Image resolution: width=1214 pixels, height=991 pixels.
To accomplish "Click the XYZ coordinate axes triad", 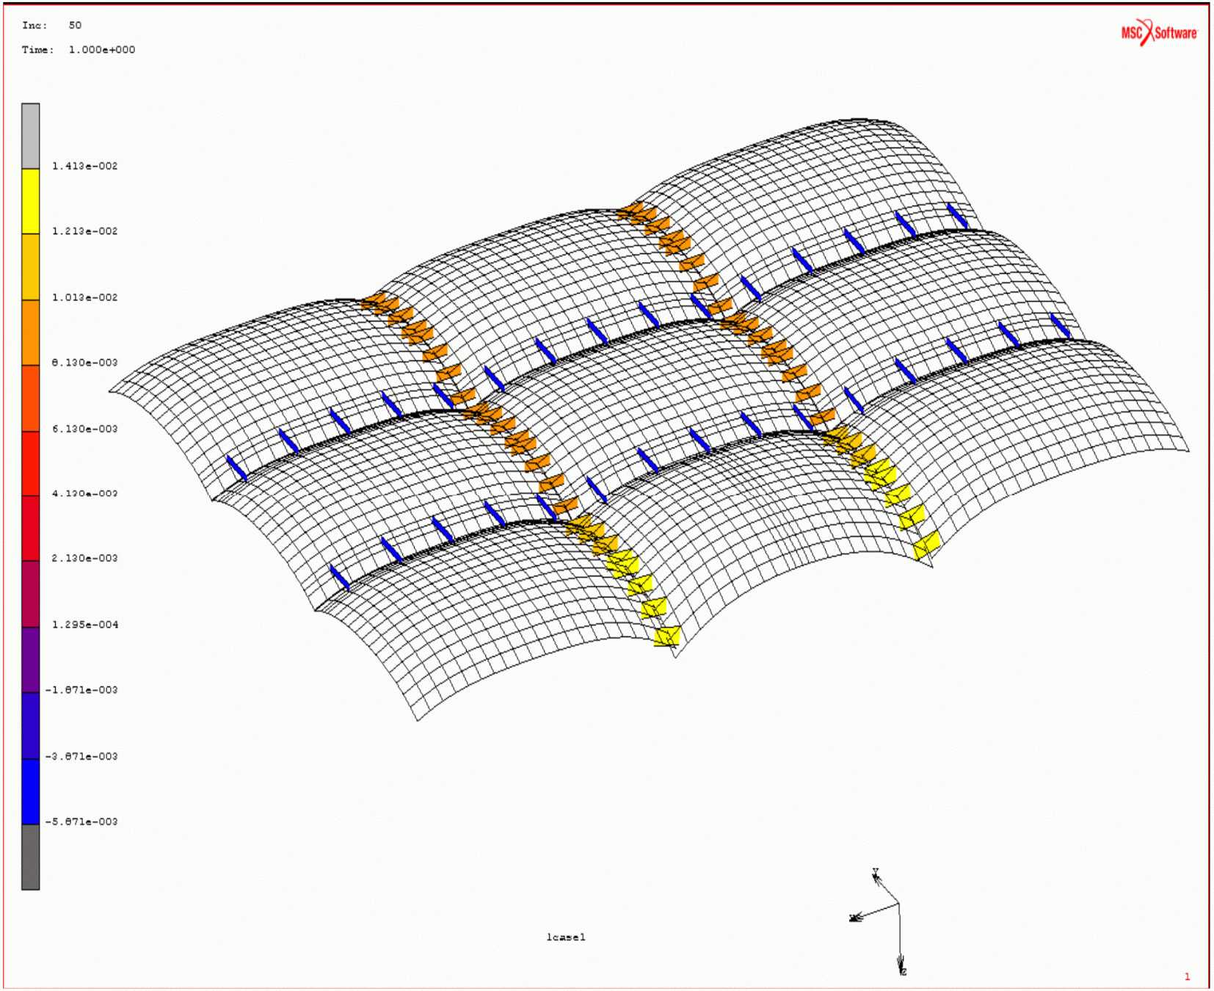I will (x=879, y=921).
